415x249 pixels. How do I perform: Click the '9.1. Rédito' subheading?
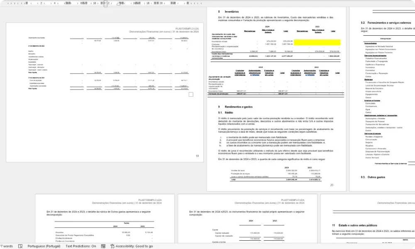click(225, 113)
